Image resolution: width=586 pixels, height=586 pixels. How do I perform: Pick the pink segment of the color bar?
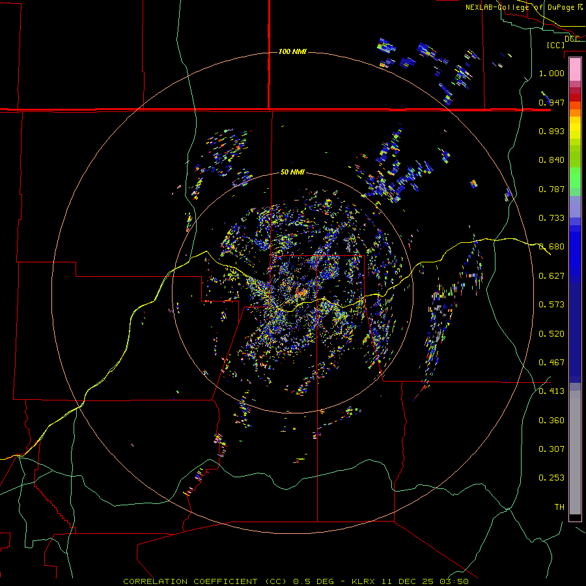pos(575,69)
